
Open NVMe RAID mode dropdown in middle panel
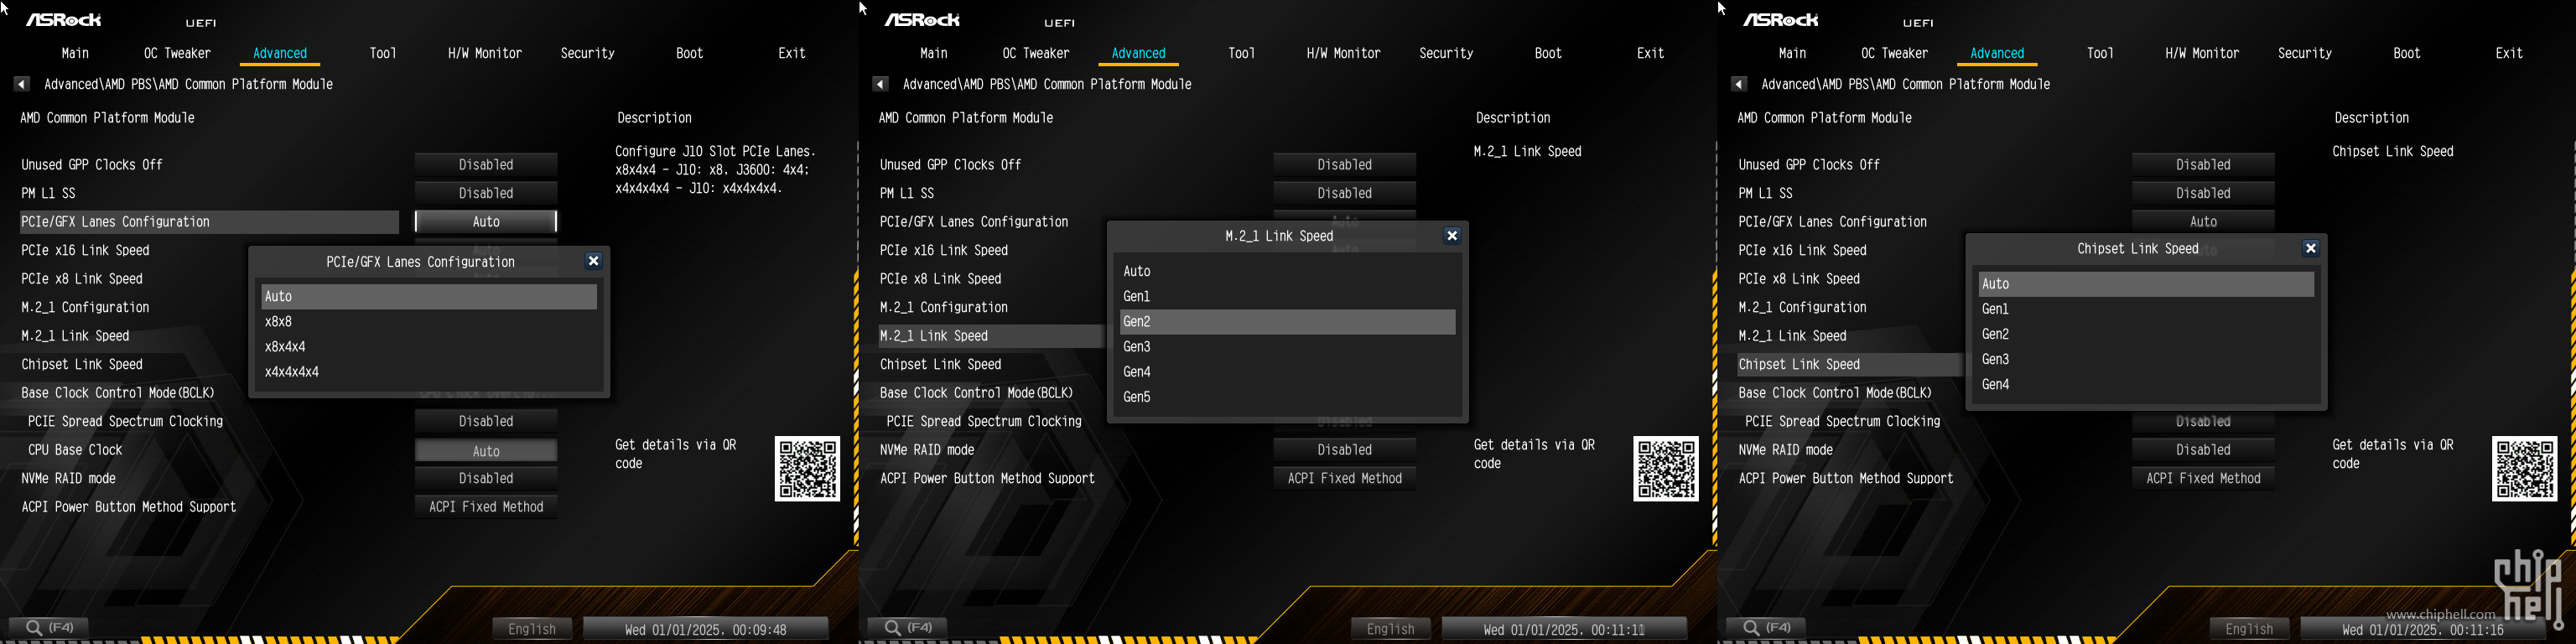point(1345,450)
